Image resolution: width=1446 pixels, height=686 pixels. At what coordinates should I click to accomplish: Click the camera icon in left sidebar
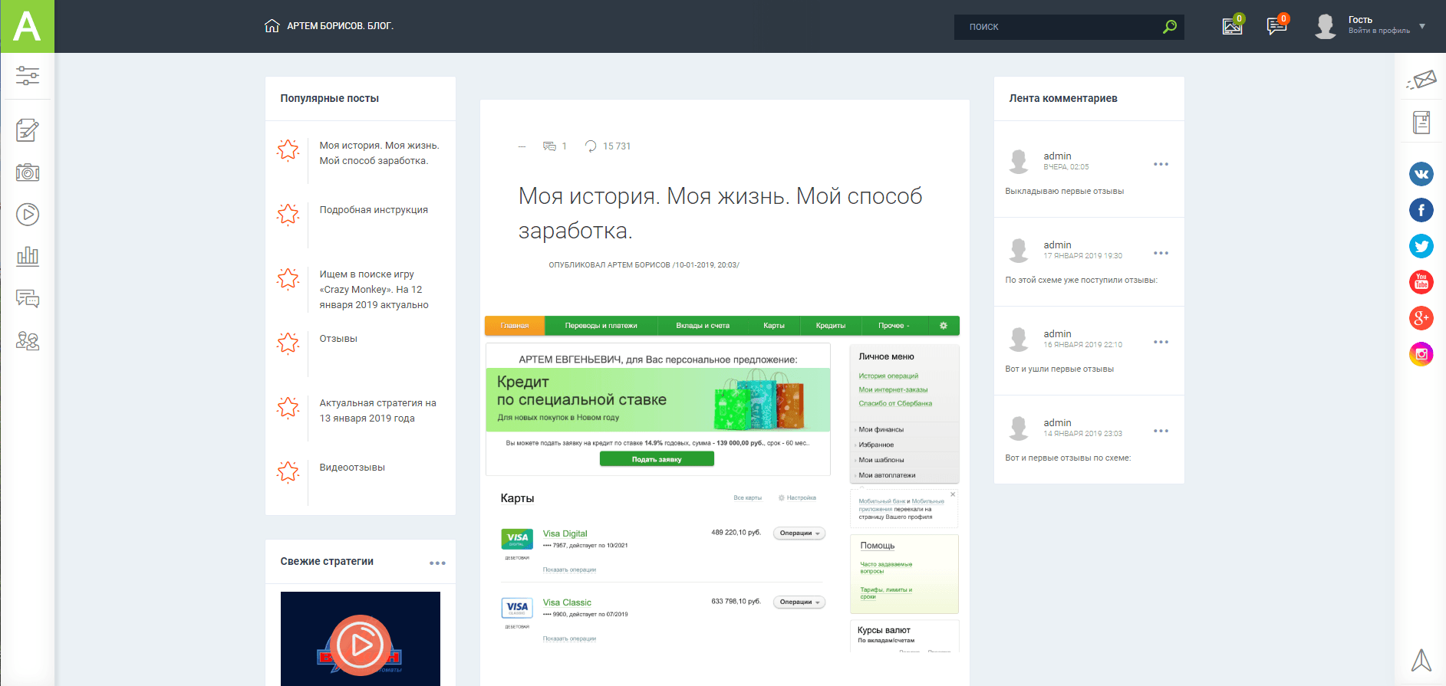[x=28, y=172]
